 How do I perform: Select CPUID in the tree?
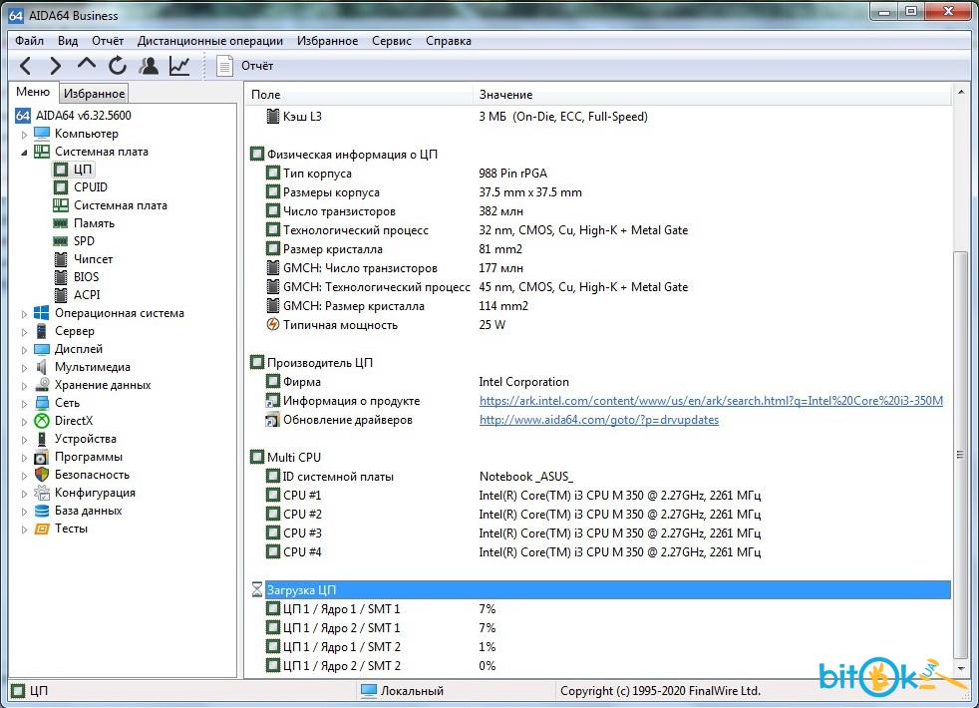click(91, 187)
